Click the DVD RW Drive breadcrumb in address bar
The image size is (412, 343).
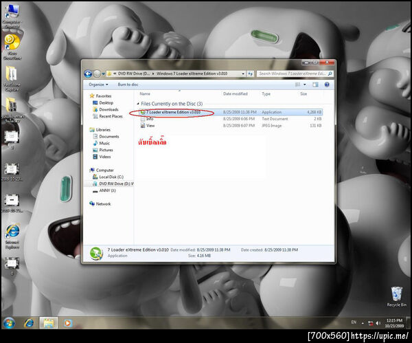(x=134, y=74)
